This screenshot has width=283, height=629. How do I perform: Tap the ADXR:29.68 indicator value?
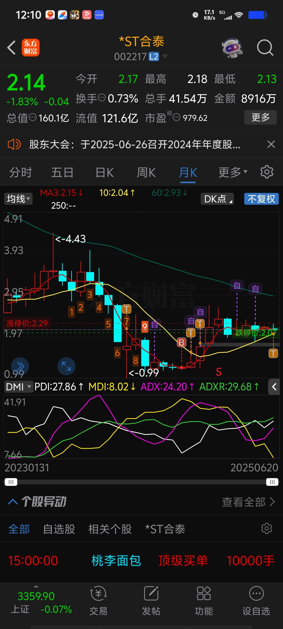(x=229, y=387)
